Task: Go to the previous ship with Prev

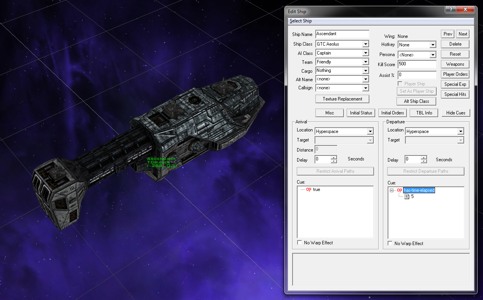Action: pyautogui.click(x=448, y=34)
